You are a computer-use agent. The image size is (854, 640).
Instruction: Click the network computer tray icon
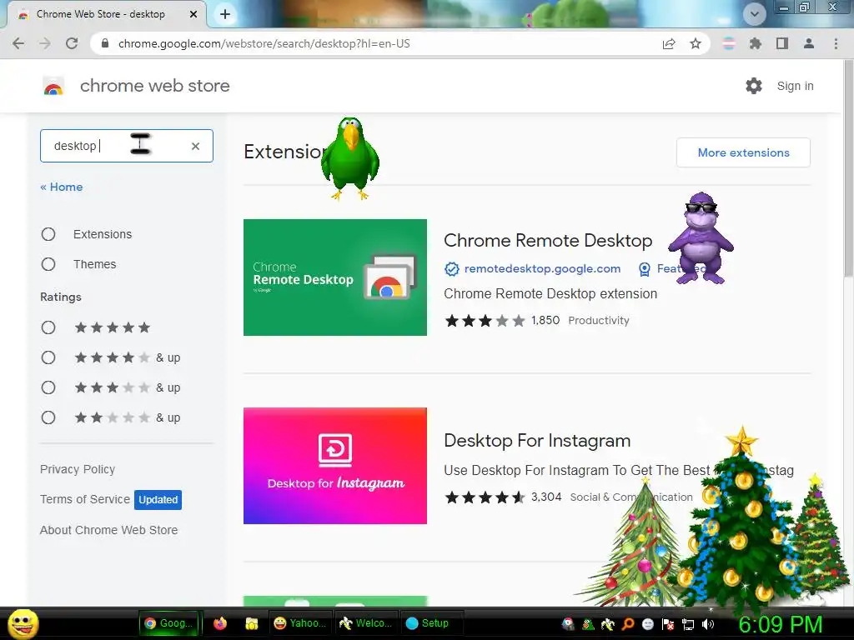pyautogui.click(x=688, y=624)
